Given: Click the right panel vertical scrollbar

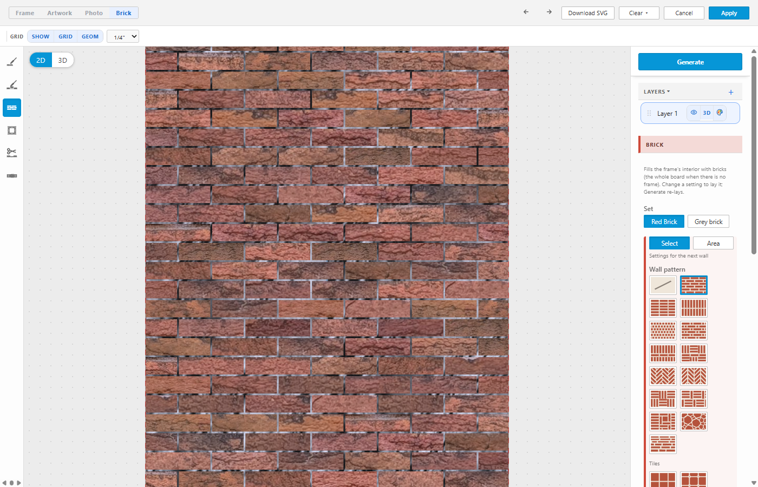Looking at the screenshot, I should tap(754, 154).
